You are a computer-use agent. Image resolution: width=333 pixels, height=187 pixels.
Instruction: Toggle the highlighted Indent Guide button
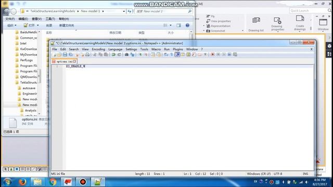177,55
